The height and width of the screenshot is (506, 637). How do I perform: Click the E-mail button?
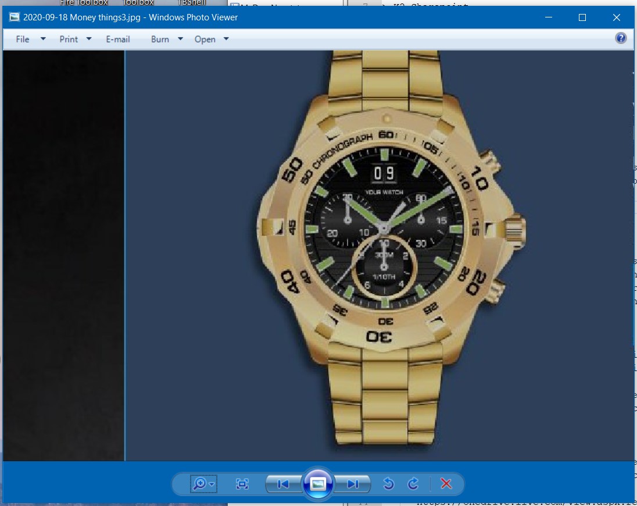pos(118,39)
